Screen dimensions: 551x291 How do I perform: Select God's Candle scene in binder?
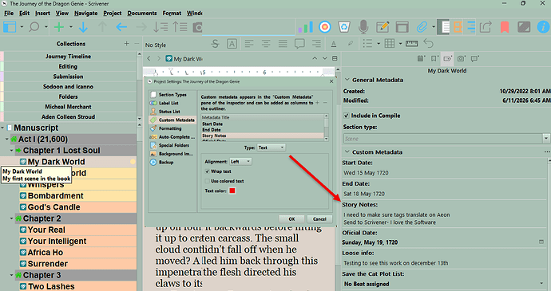[x=54, y=207]
